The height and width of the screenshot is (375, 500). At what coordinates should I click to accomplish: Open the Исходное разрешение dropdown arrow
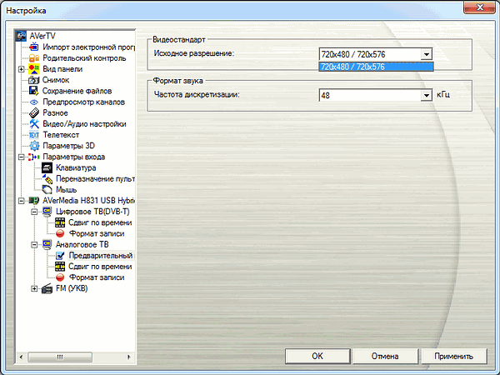click(426, 54)
